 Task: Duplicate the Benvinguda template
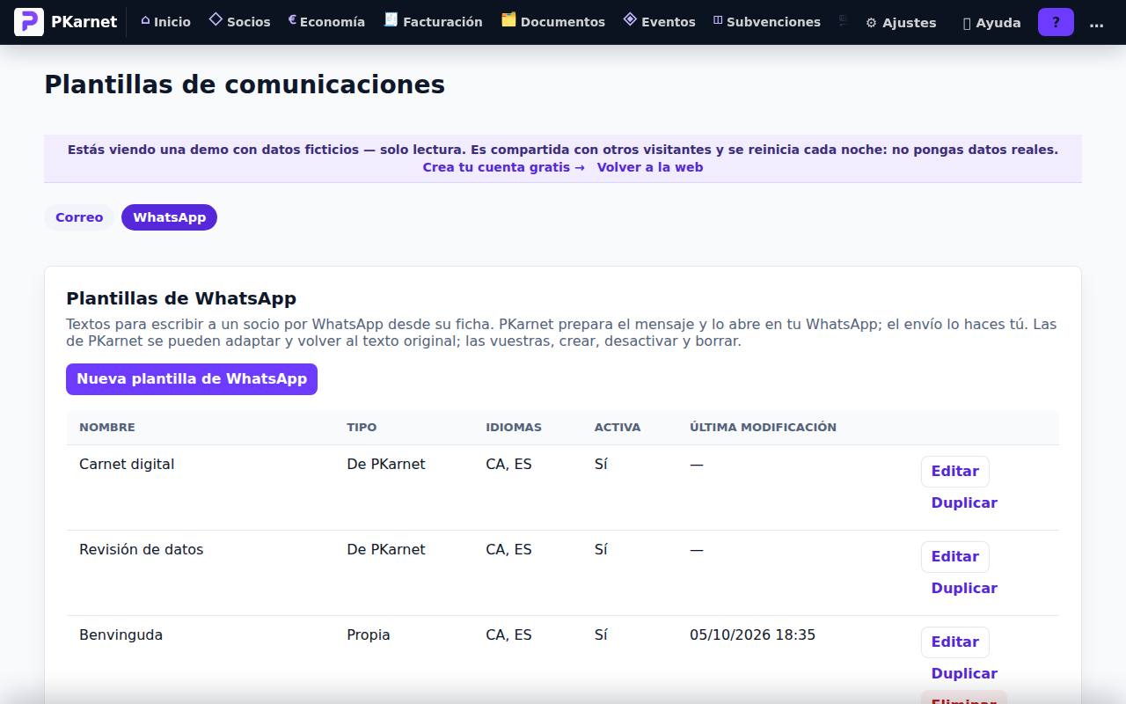click(964, 674)
